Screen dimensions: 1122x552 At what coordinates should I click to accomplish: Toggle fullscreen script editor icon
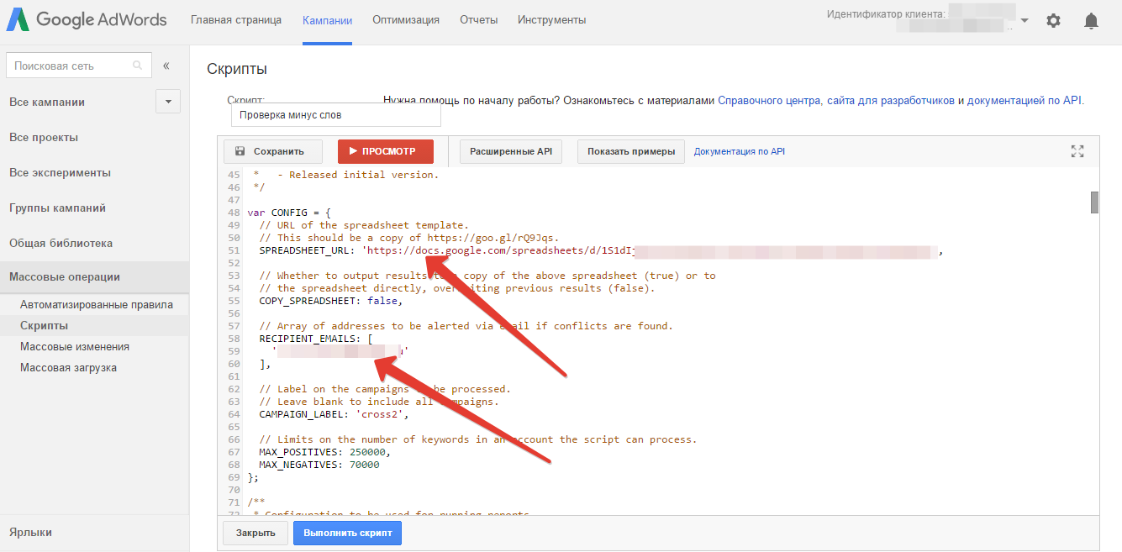coord(1077,151)
